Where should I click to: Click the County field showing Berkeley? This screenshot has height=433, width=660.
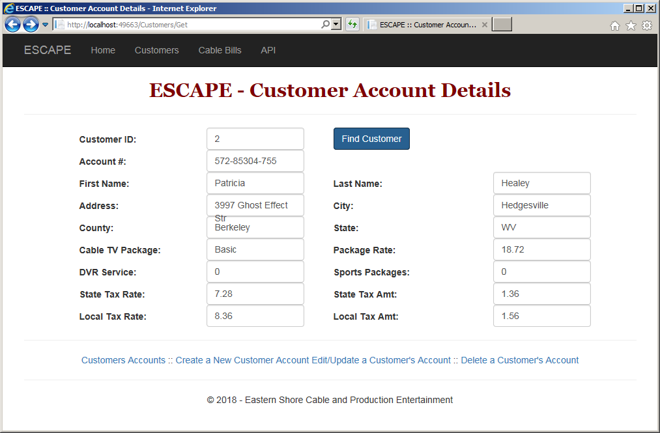click(255, 228)
